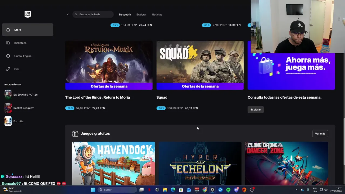Viewport: 345px width, 194px height.
Task: Click 'The Lord of the Rings: Return to Moria' title
Action: [x=98, y=98]
